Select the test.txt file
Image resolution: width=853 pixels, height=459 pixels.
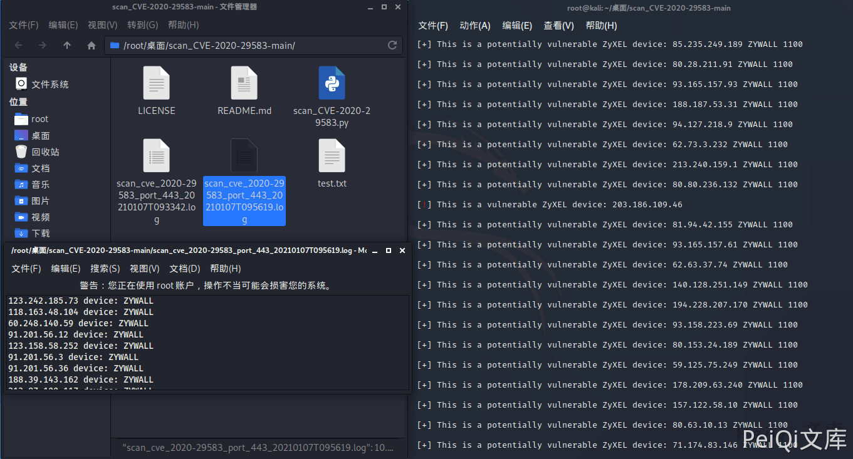pyautogui.click(x=332, y=157)
